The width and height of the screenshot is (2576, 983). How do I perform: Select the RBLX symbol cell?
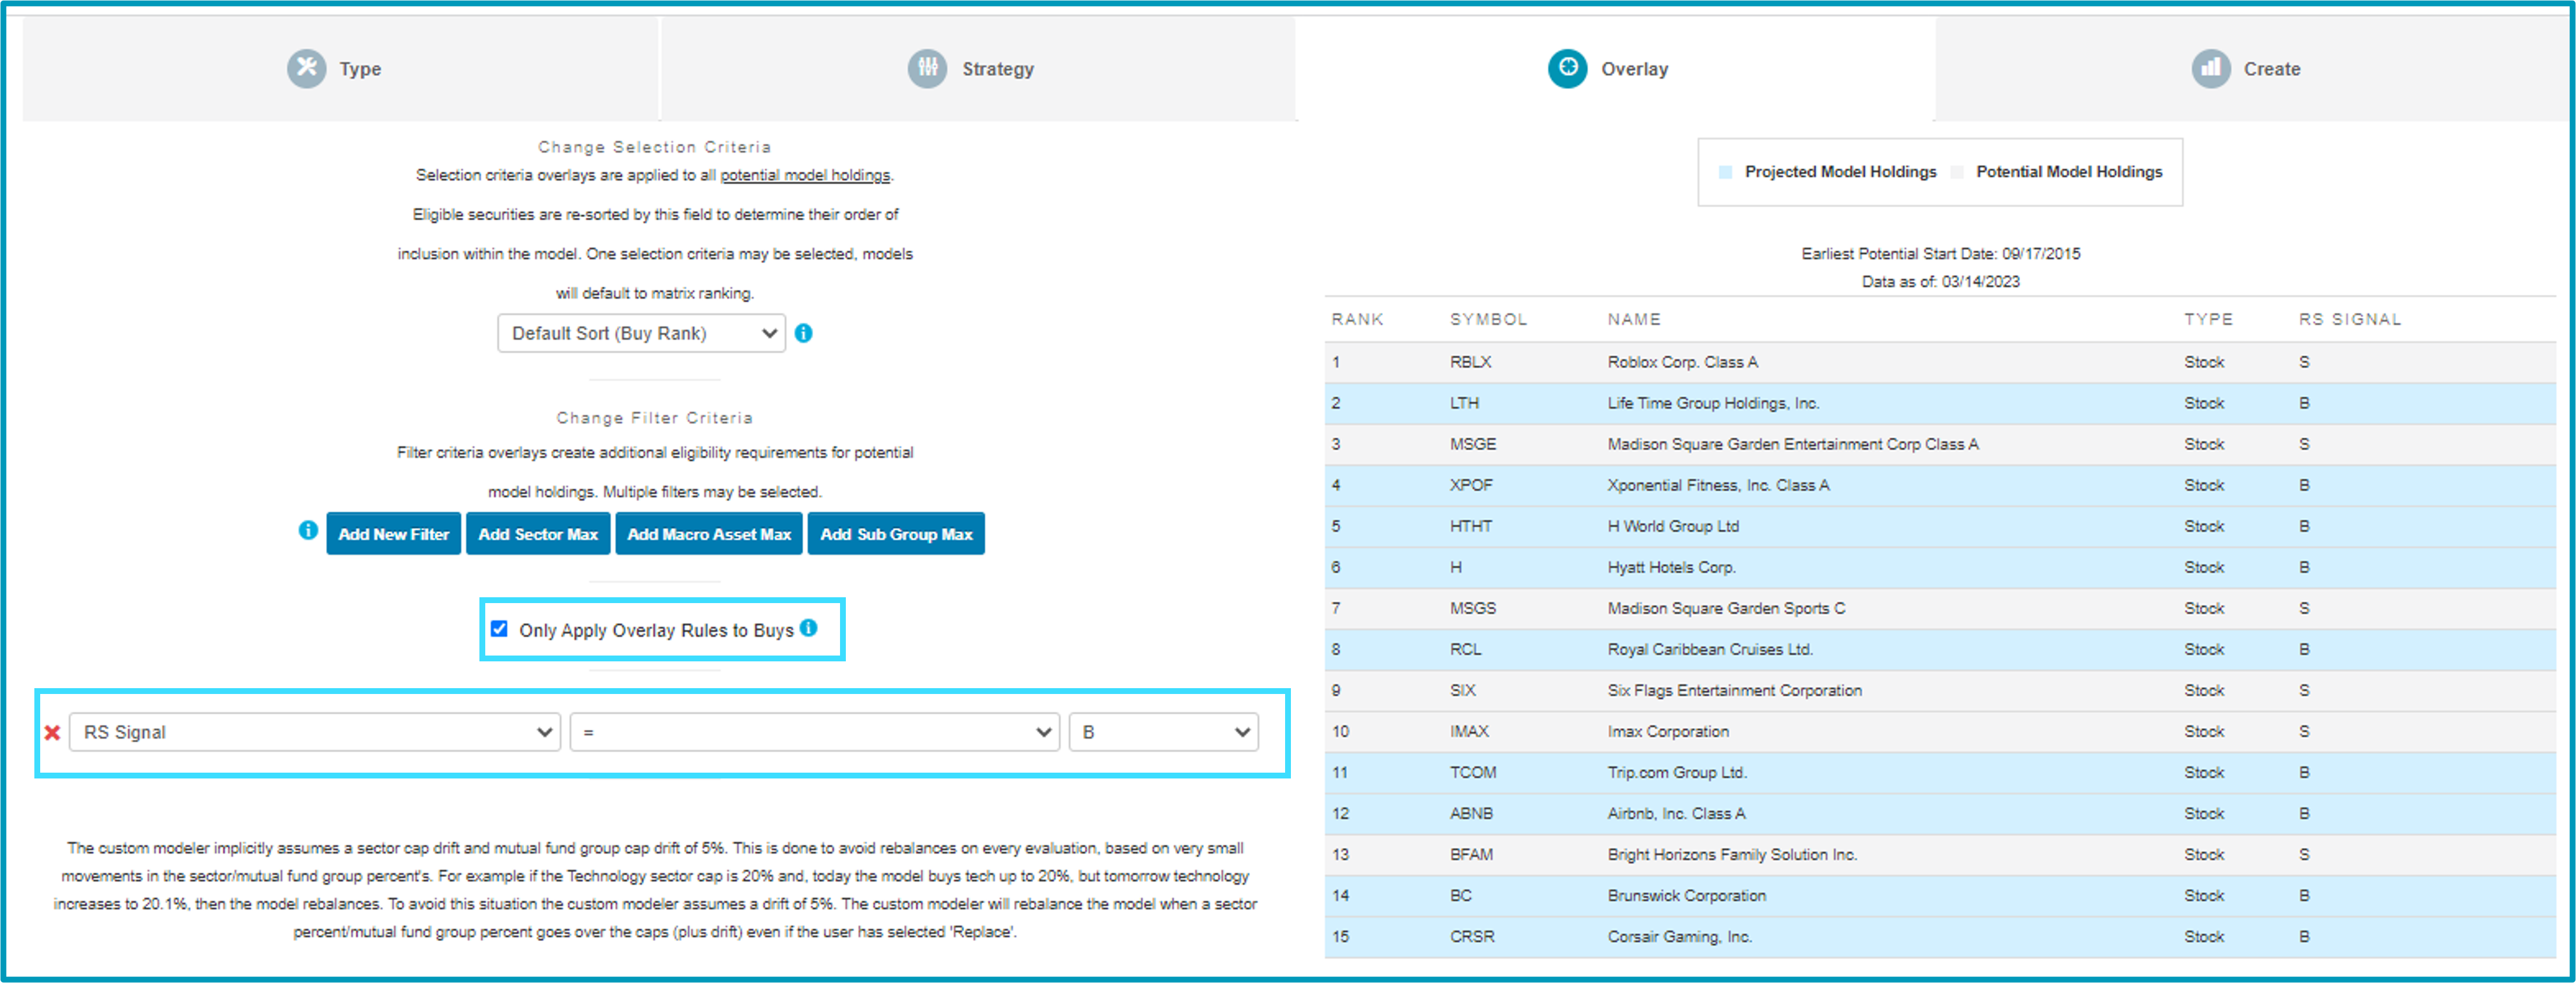(1470, 362)
